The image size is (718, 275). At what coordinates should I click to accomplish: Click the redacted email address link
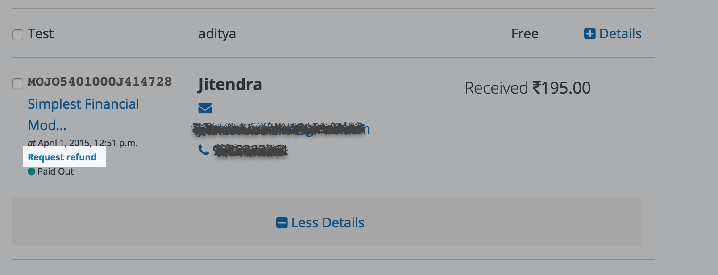tap(281, 129)
